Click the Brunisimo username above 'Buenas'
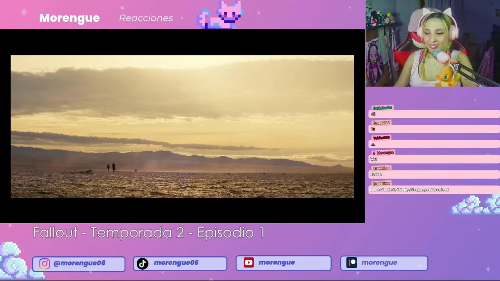Viewport: 500px width, 281px height. pyautogui.click(x=381, y=168)
